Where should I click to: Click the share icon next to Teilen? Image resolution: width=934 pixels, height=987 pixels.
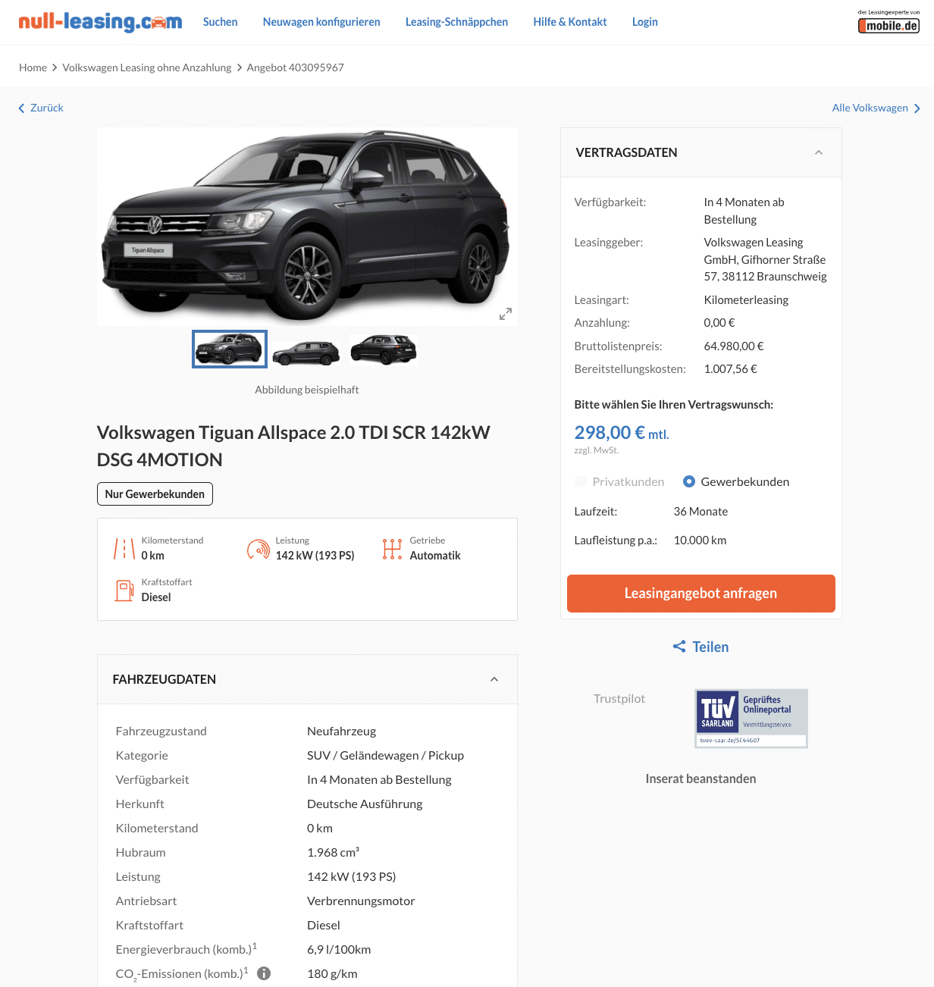[679, 647]
